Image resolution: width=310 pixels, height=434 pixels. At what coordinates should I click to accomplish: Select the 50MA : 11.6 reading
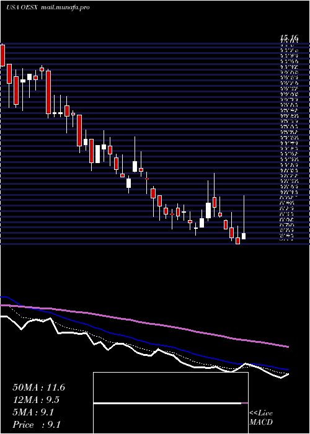click(x=38, y=387)
